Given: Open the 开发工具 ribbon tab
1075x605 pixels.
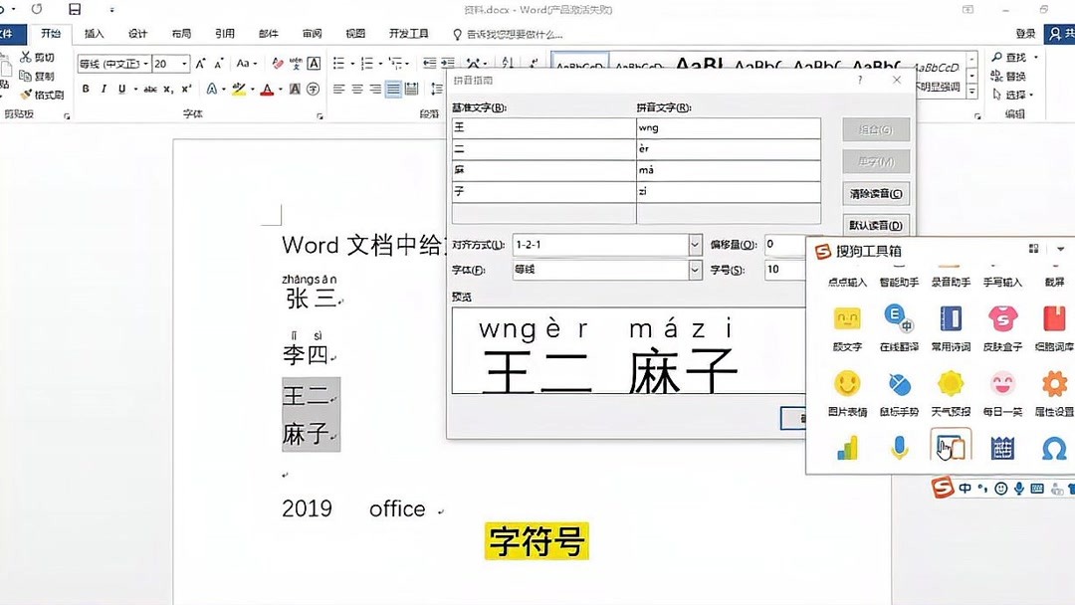Looking at the screenshot, I should [x=409, y=33].
